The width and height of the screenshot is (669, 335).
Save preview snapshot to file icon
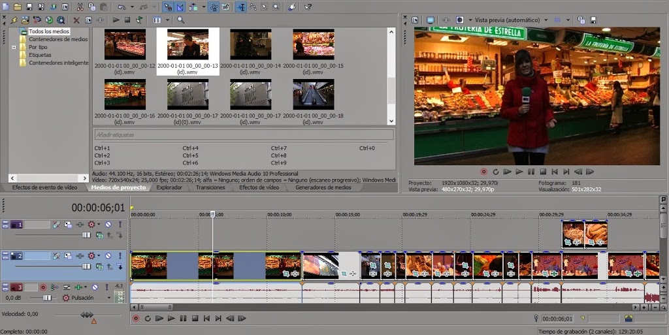pyautogui.click(x=593, y=20)
